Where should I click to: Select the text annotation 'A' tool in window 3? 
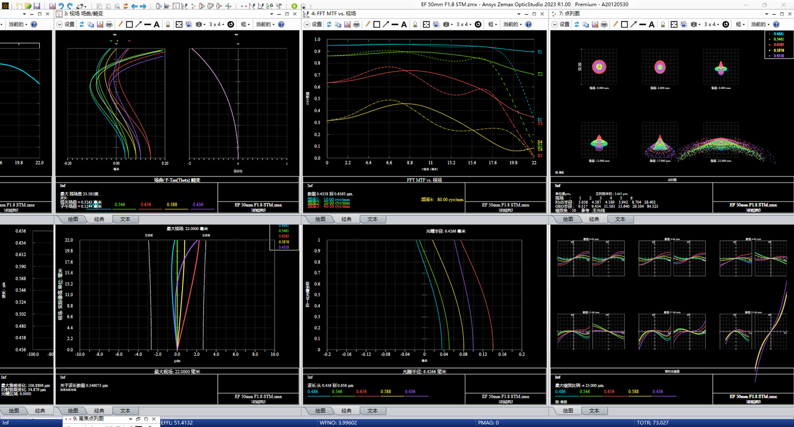click(x=157, y=24)
